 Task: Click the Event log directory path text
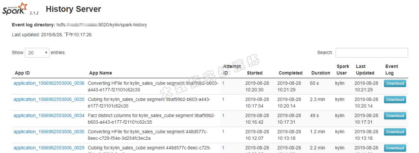click(x=102, y=25)
